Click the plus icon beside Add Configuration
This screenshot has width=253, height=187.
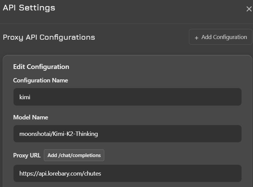pos(197,38)
